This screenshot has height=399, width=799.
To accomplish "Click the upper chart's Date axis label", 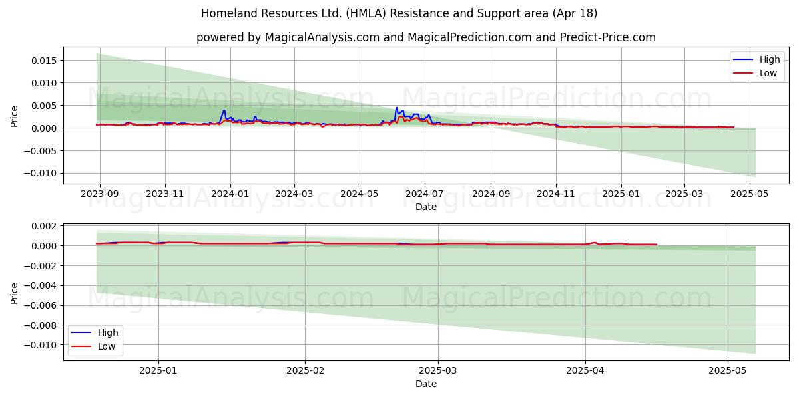I will [426, 207].
